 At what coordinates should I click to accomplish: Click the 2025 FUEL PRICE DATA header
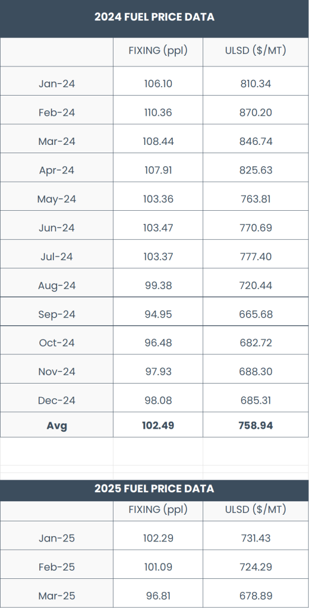click(x=154, y=489)
